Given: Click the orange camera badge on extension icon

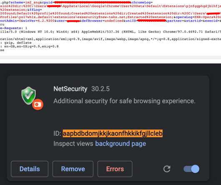Looking at the screenshot, I should tap(38, 104).
